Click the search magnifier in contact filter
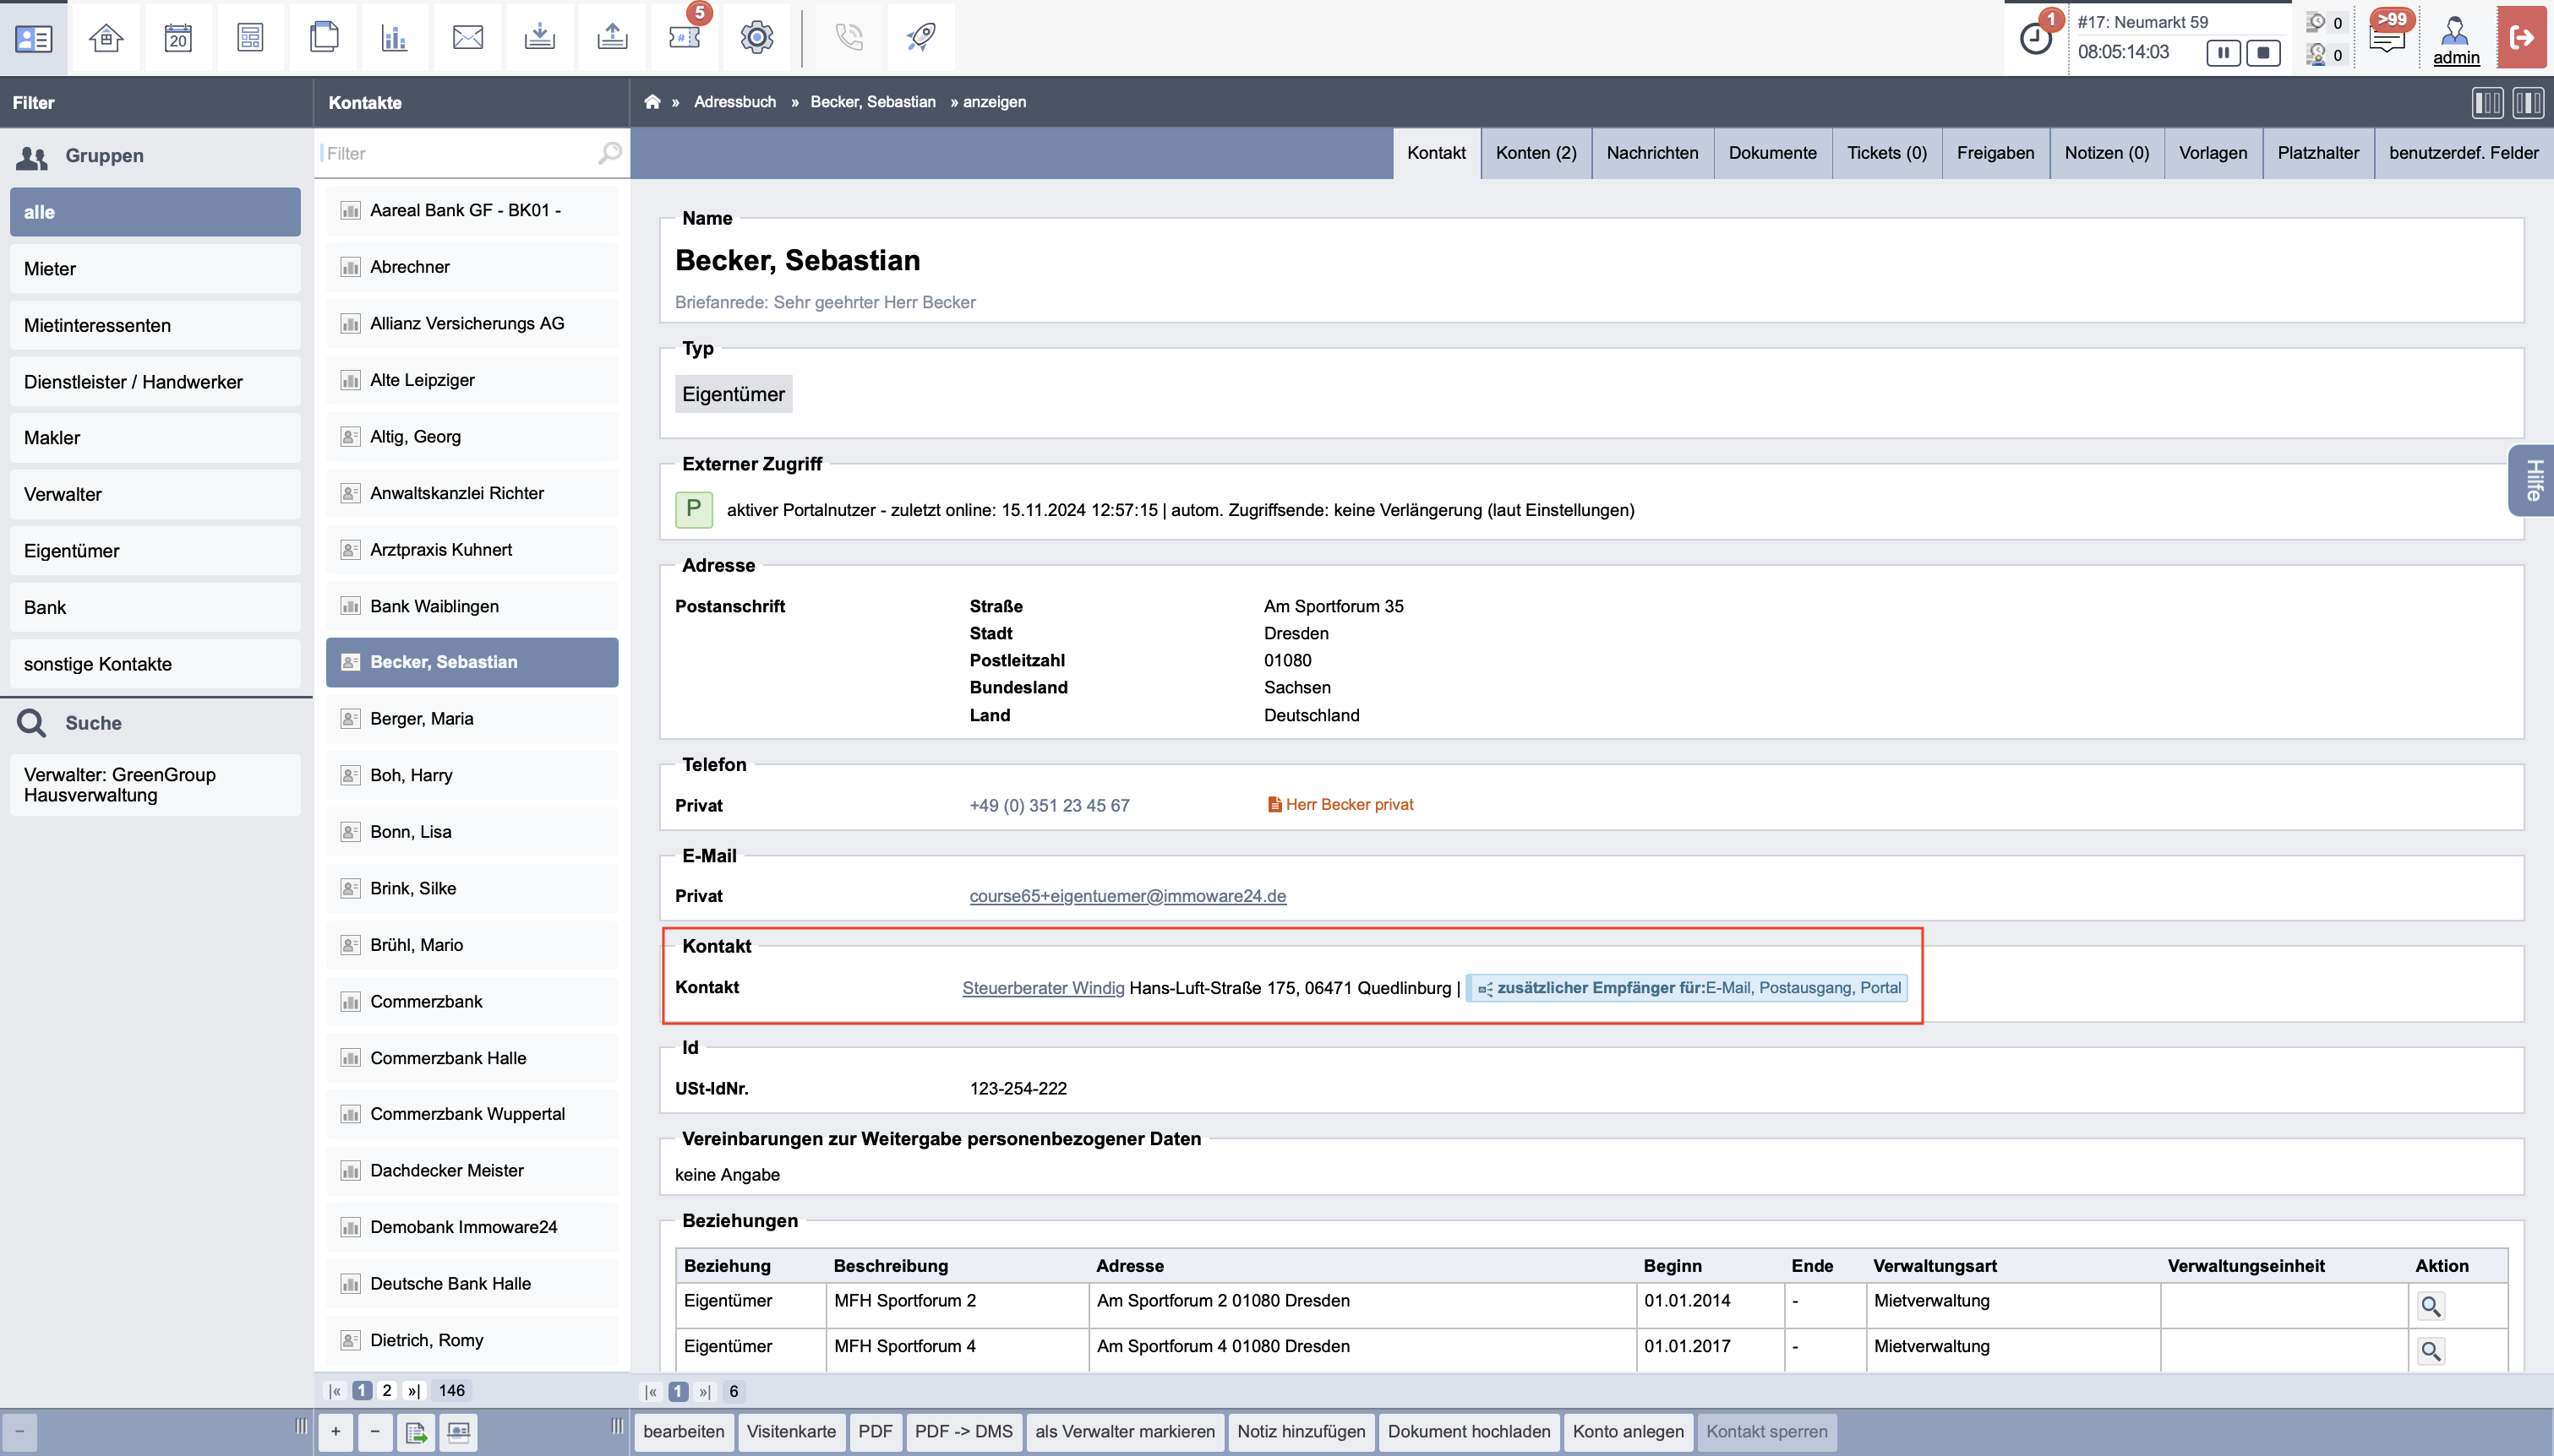This screenshot has width=2554, height=1456. [x=609, y=153]
